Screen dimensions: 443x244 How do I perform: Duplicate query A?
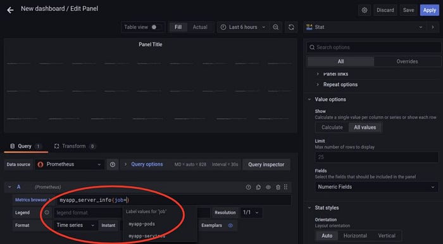tap(258, 187)
